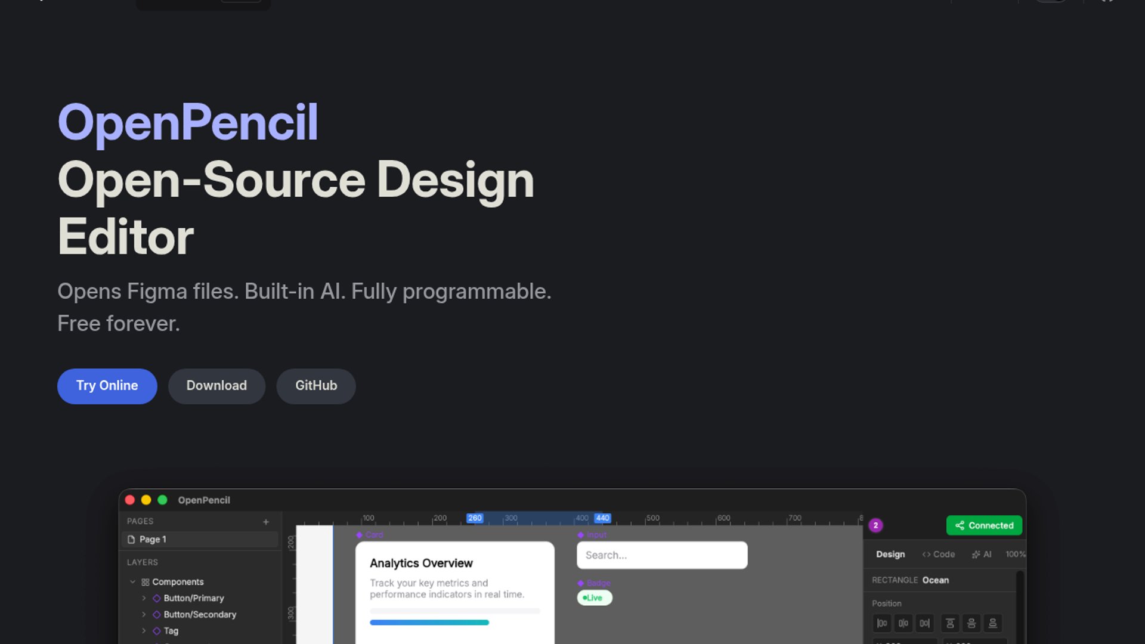Collapse the Components layer group
The image size is (1145, 644).
[132, 582]
